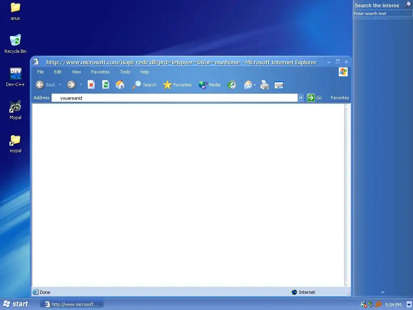Open the History icon in the toolbar

(232, 85)
